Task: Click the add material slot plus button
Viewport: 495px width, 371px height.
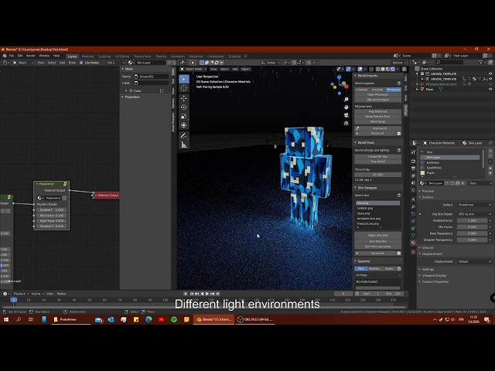Action: pos(490,152)
